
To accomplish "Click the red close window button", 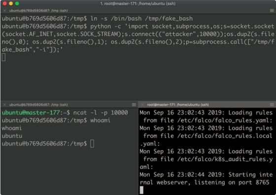I will click(5, 3).
